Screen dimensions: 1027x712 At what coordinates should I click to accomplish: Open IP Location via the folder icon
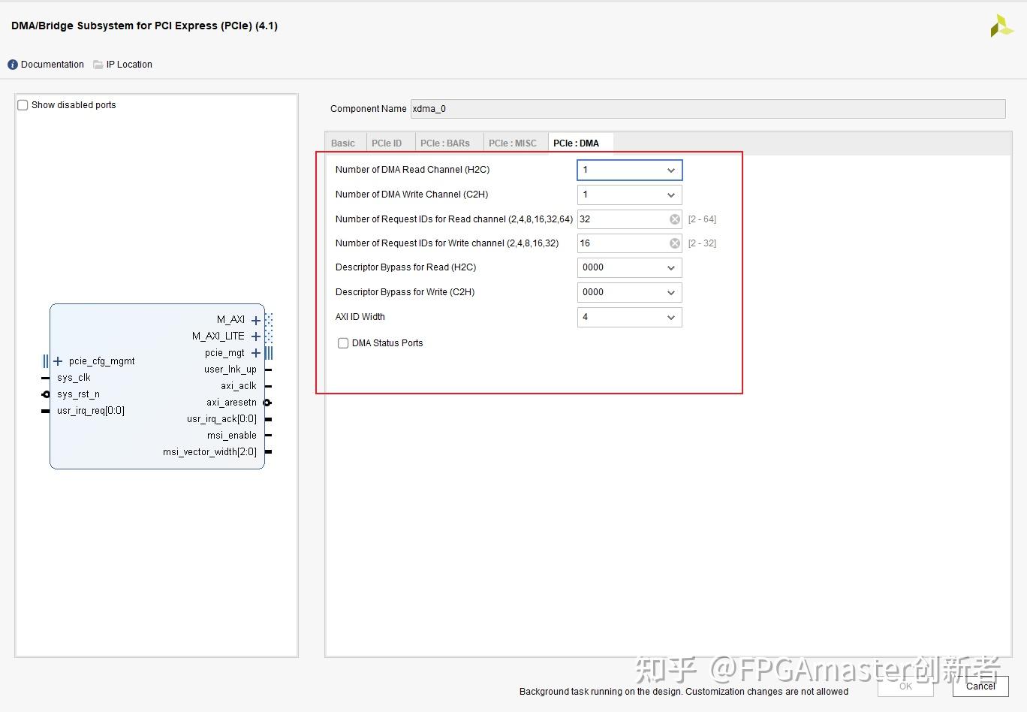click(98, 64)
